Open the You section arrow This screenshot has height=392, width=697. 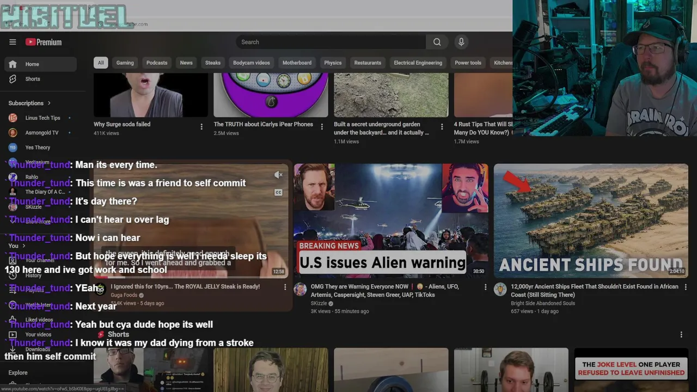tap(23, 246)
